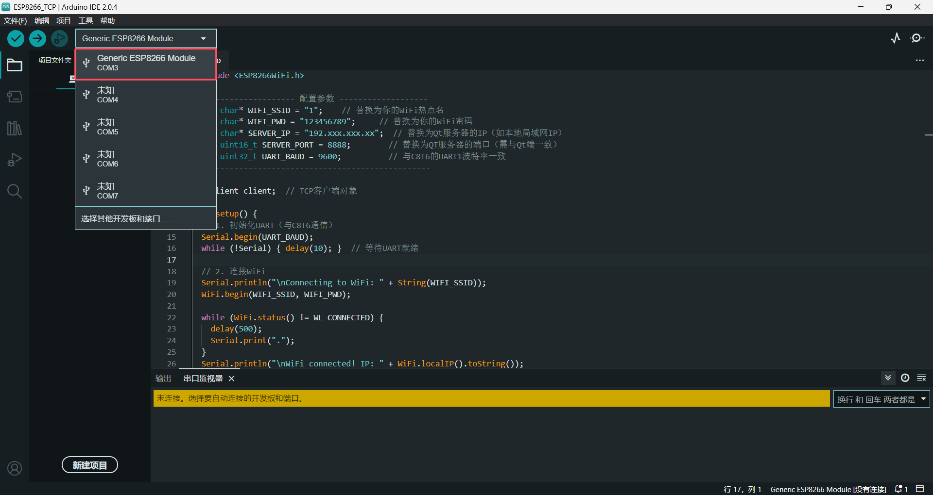Click the Verify checkmark button
Screen dimensions: 933x495
[16, 38]
